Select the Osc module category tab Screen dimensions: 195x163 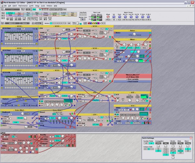(x=19, y=13)
